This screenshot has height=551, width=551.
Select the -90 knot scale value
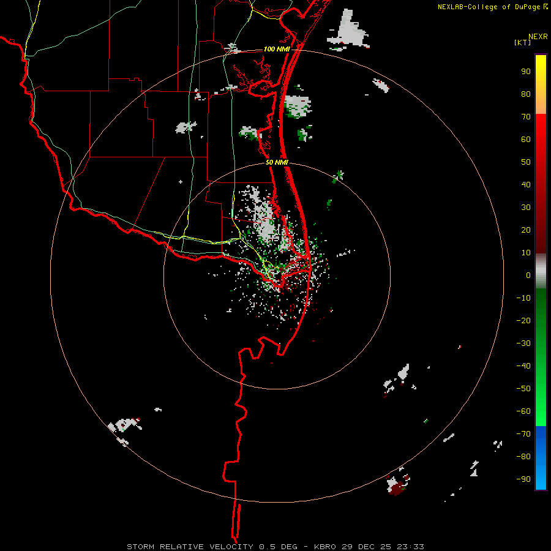pos(523,479)
